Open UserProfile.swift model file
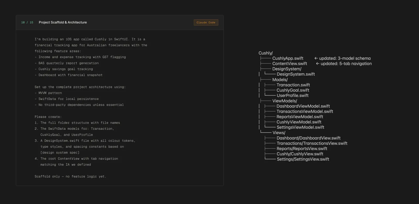This screenshot has width=419, height=204. pos(293,95)
